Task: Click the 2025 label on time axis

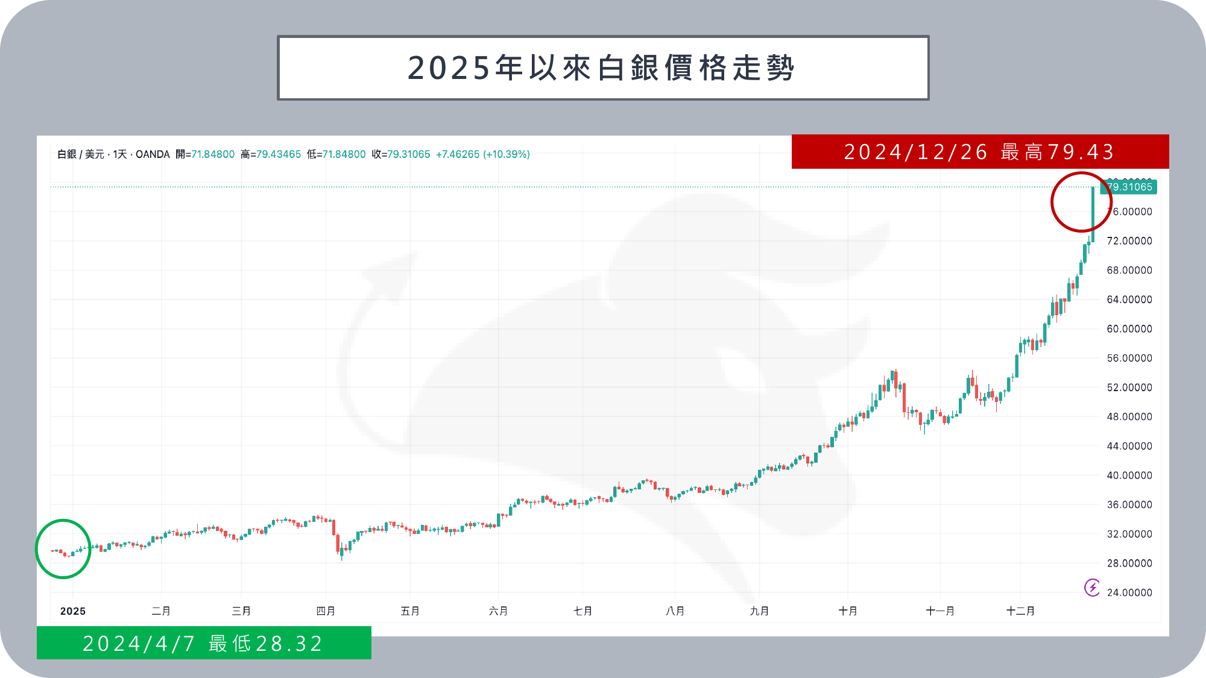Action: 73,611
